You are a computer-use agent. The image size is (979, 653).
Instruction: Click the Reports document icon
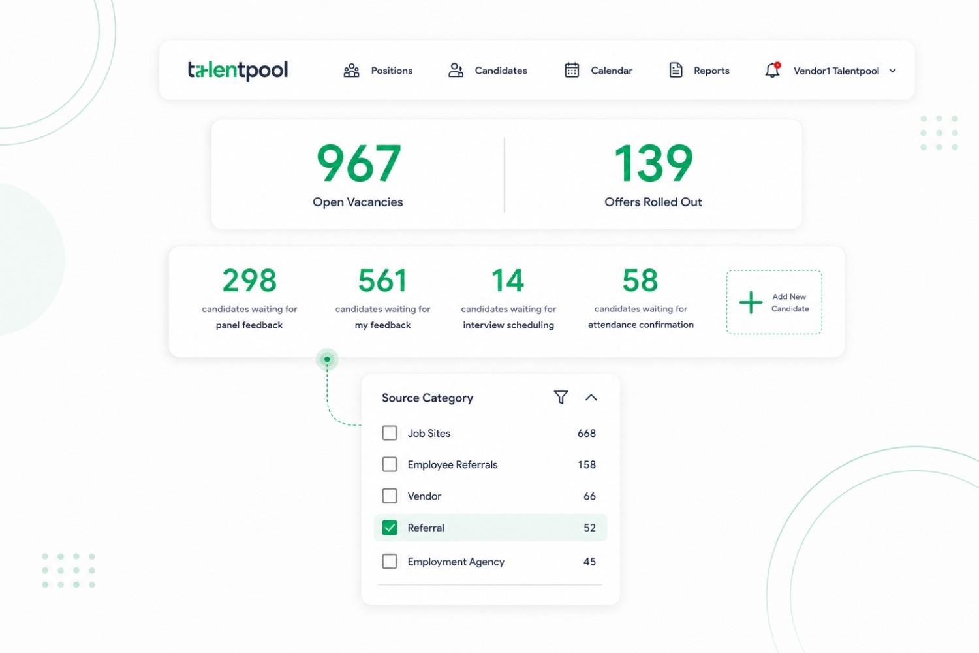point(676,70)
